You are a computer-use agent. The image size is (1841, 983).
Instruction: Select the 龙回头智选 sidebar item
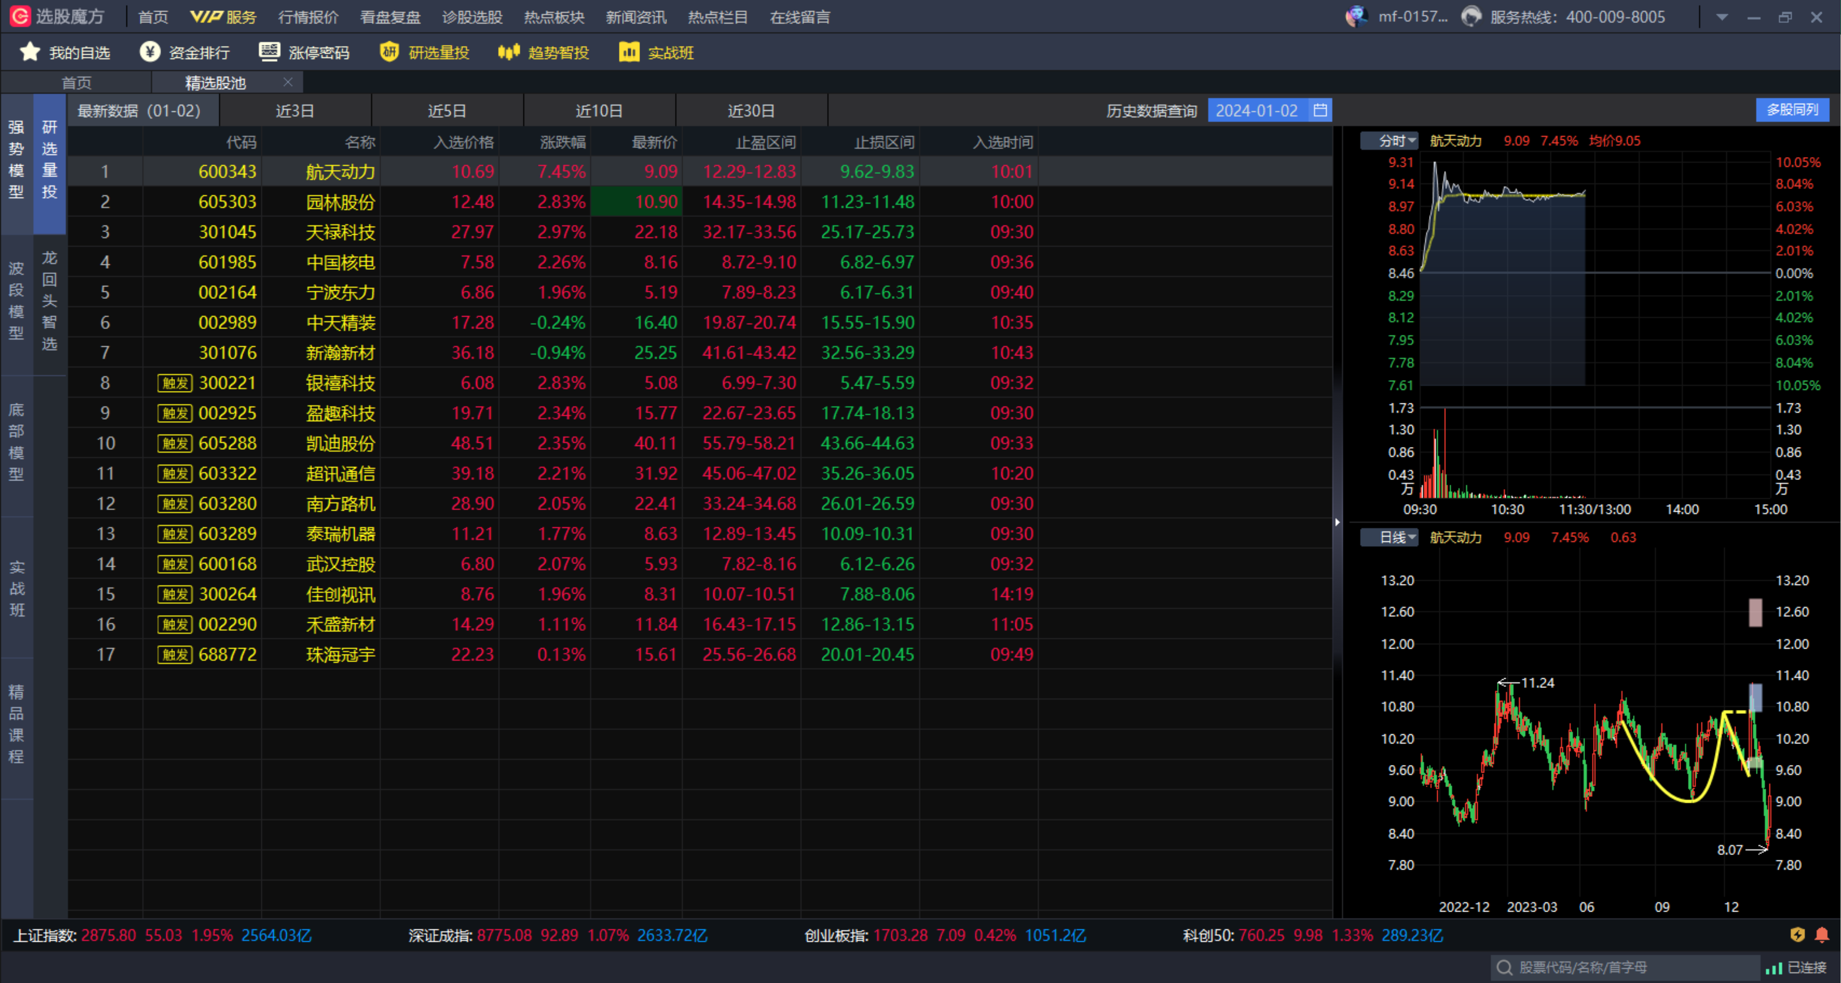pos(49,300)
